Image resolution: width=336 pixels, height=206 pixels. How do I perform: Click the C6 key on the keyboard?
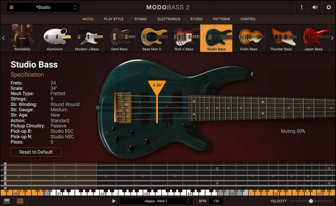(276, 194)
